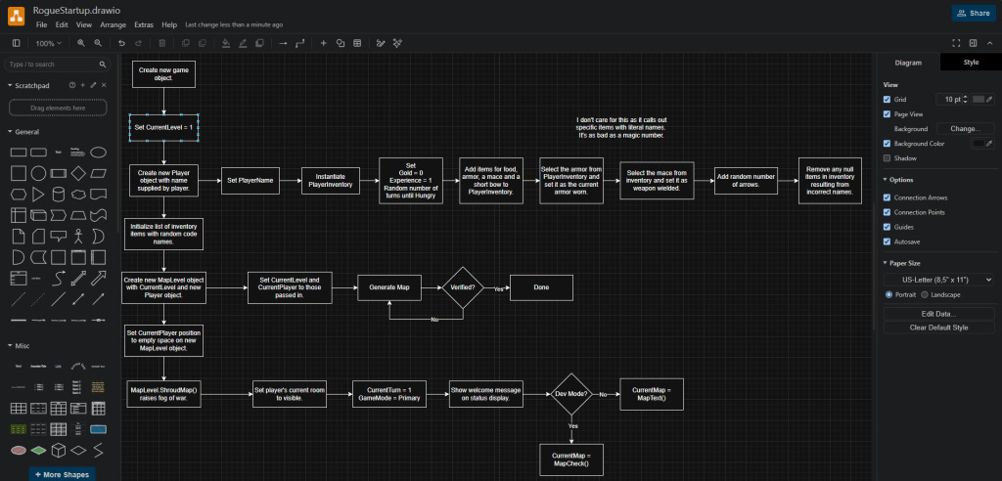Open the Arrange menu

(x=114, y=24)
